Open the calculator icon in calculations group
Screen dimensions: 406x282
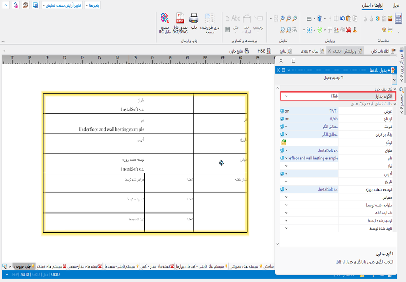(x=398, y=18)
